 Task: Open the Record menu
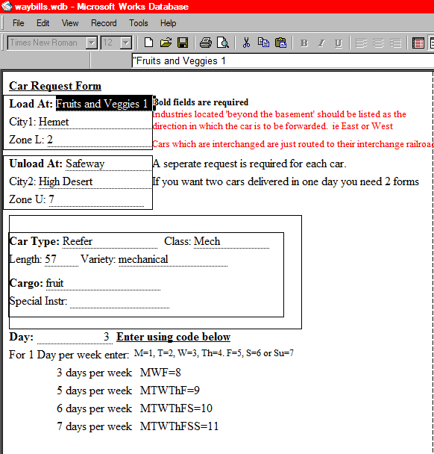(104, 23)
